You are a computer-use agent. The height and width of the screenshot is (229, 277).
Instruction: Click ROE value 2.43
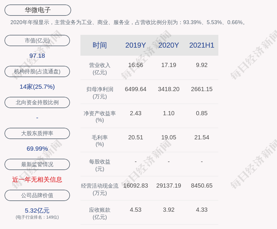(x=136, y=113)
